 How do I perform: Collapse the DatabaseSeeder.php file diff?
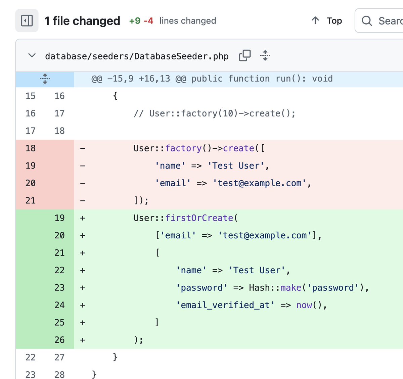[32, 55]
